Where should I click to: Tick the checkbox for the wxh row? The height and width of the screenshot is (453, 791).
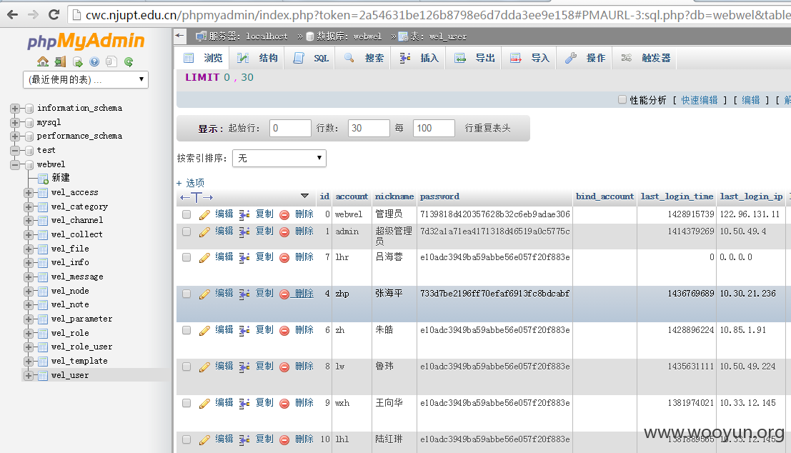[x=186, y=403]
